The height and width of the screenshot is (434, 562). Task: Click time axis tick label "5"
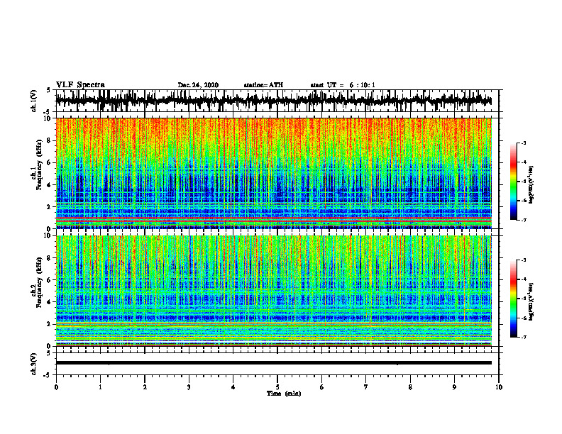click(277, 387)
